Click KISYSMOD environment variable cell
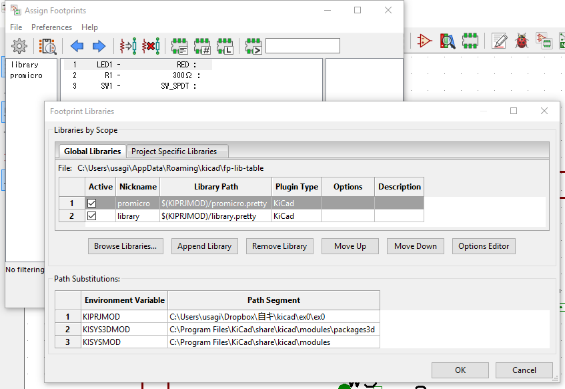565x389 pixels. click(124, 342)
